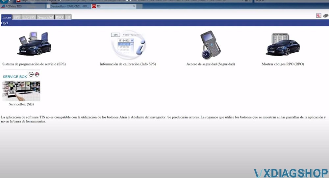Click Información de calibración (Info SPS) link

[x=128, y=64]
